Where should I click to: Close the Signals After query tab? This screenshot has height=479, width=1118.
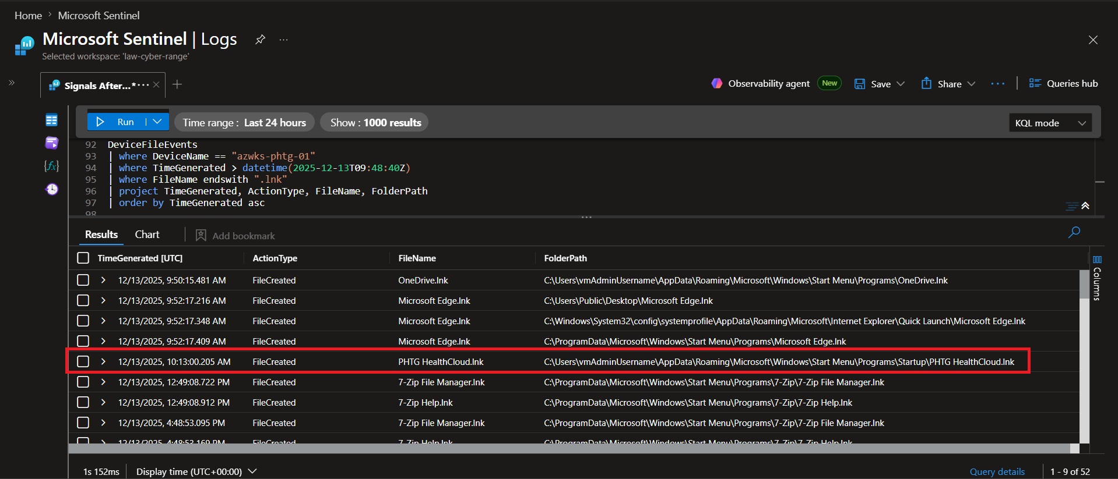(x=156, y=85)
